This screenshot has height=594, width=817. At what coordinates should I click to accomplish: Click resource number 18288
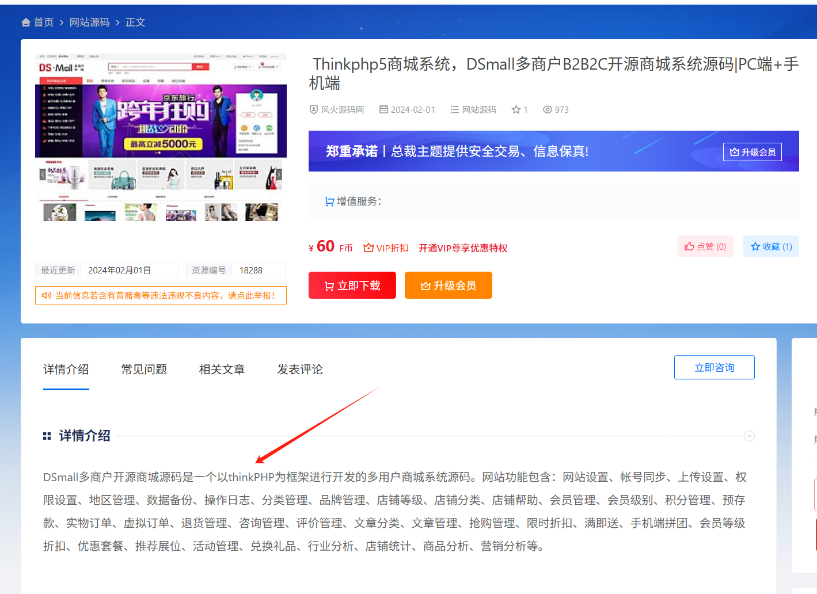pyautogui.click(x=251, y=271)
